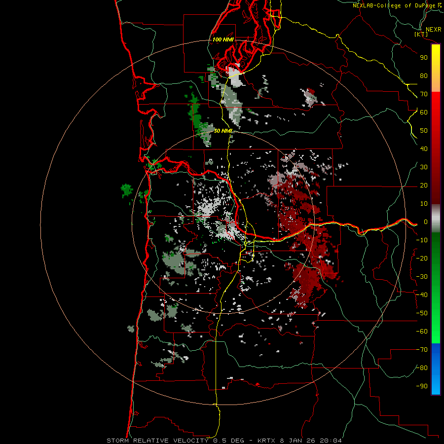Click the "KRTX" radar station identifier
Screen dimensions: 444x444
point(267,441)
